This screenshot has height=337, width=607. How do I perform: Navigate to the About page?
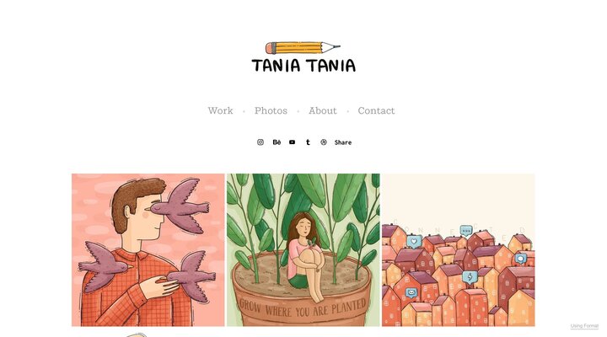click(x=322, y=110)
